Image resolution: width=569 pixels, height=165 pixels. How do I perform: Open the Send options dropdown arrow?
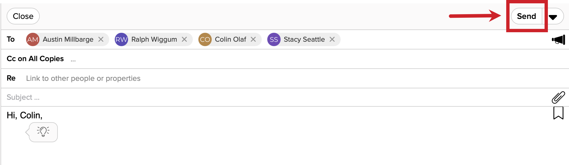pos(553,17)
